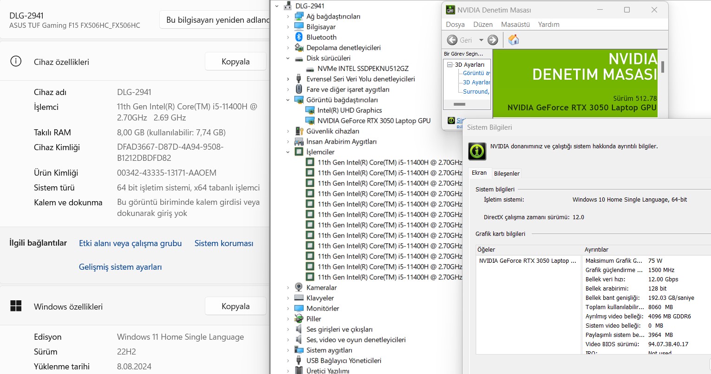The width and height of the screenshot is (711, 374).
Task: Click the vertical scrollbar in the NVIDIA banner pane
Action: 663,67
